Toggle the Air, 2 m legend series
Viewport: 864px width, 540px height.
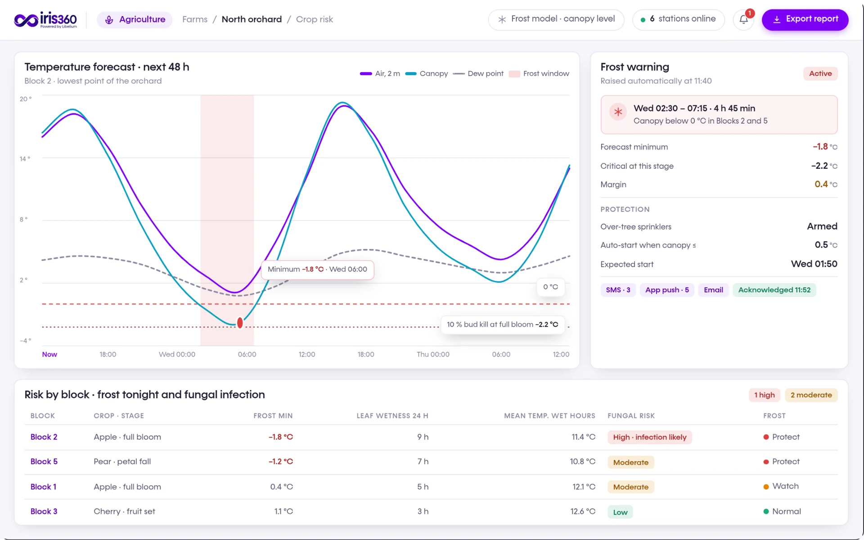[380, 73]
